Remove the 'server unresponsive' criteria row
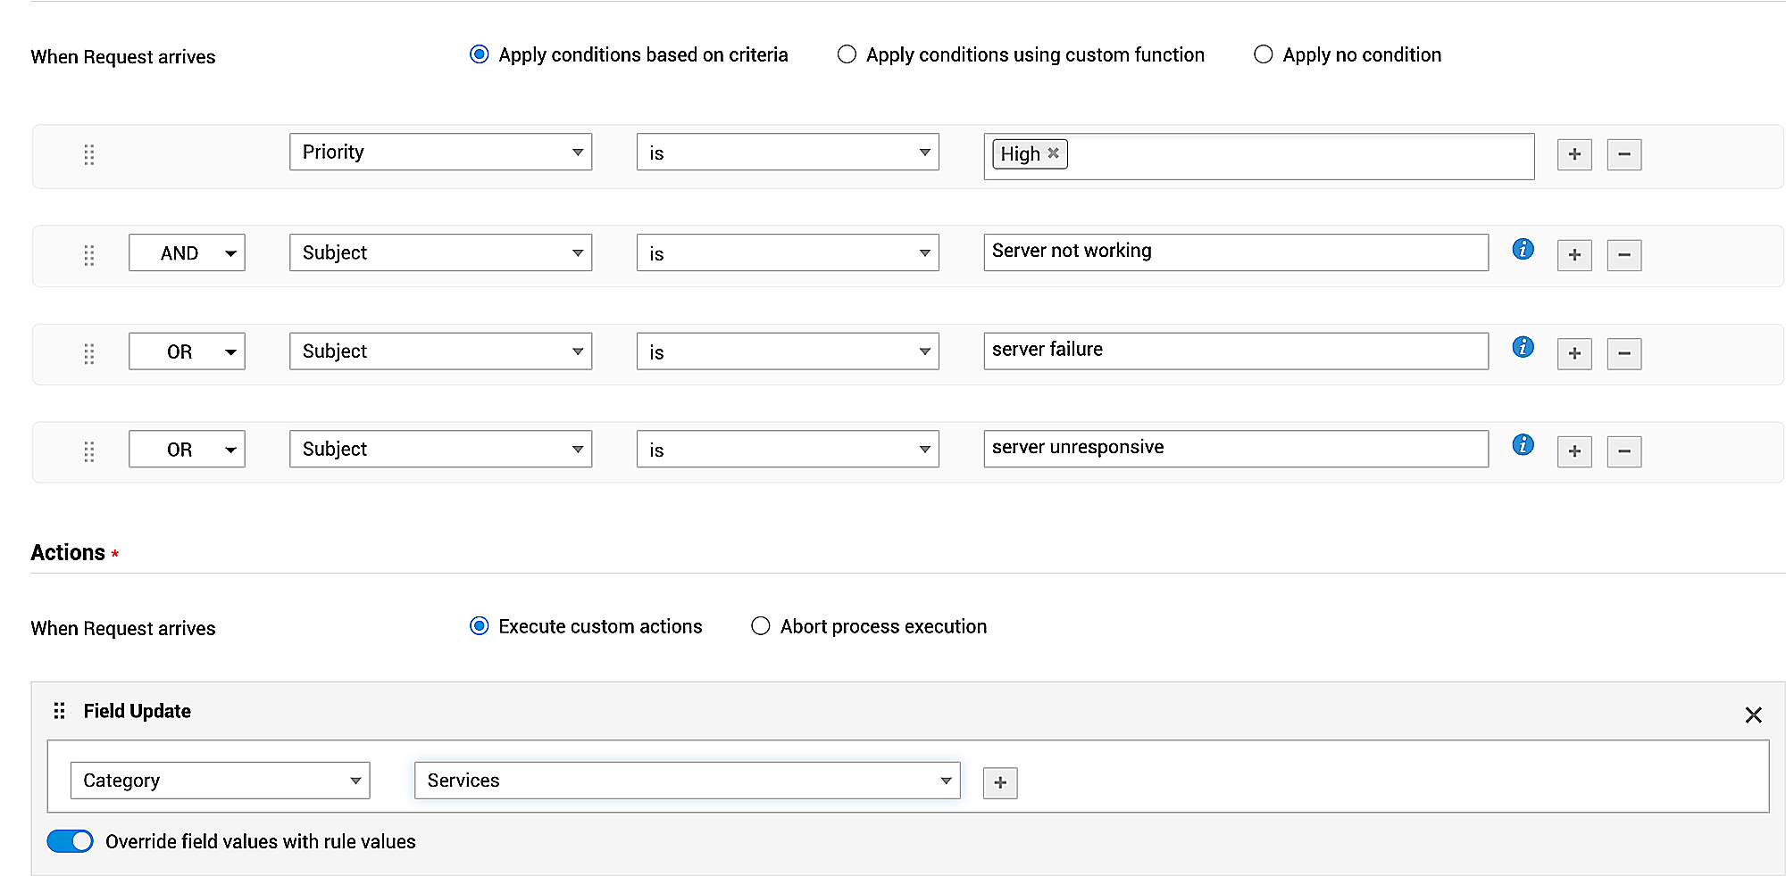1786x876 pixels. [x=1623, y=451]
